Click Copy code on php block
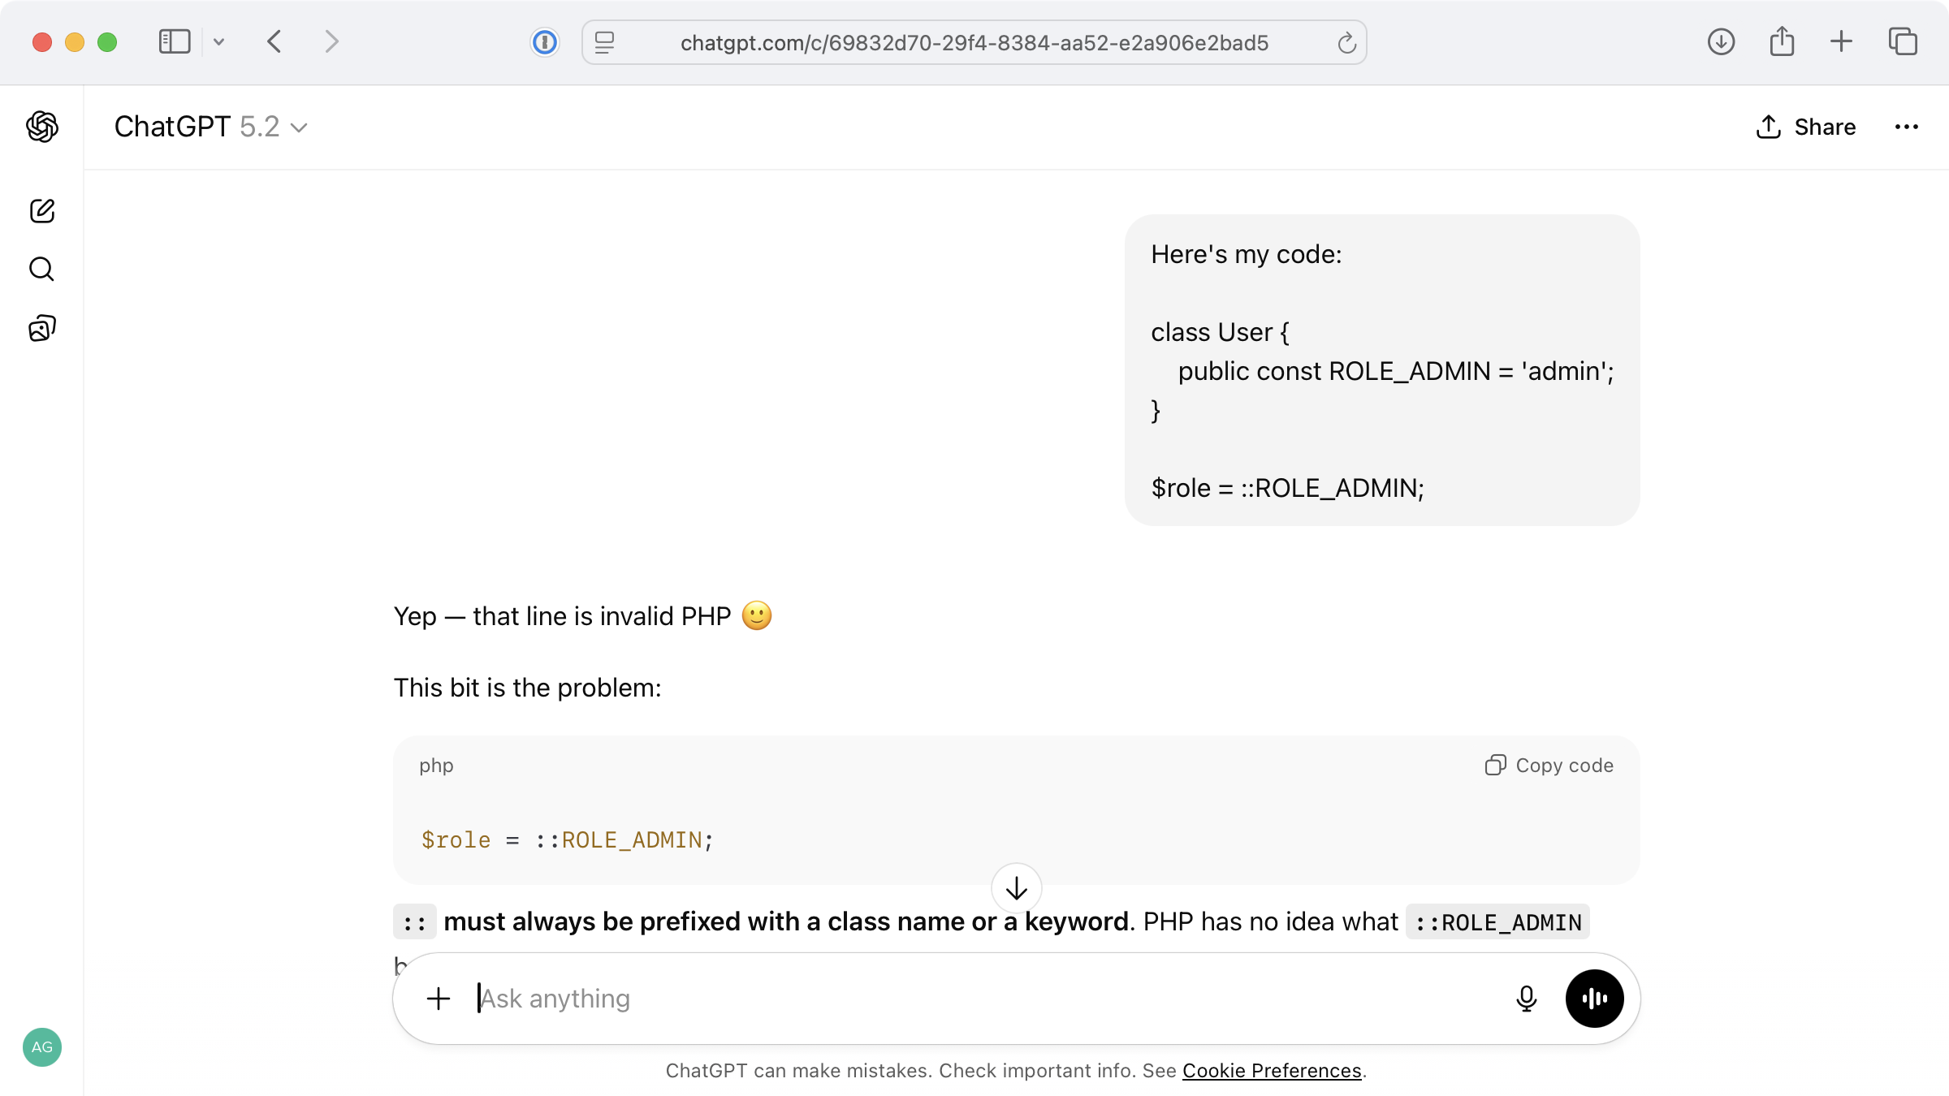Viewport: 1949px width, 1096px height. [1549, 766]
